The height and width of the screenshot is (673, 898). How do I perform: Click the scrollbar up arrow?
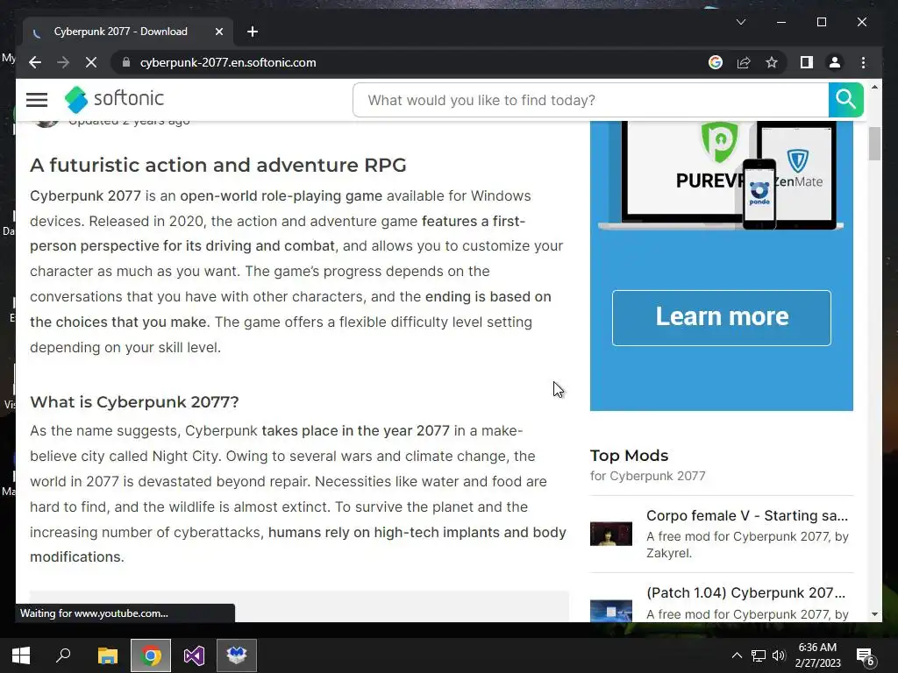pos(874,87)
